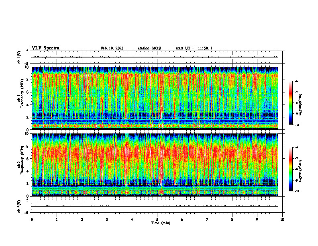Click the ch.1 voltage waveform trace panel
The height and width of the screenshot is (246, 318).
[x=157, y=57]
